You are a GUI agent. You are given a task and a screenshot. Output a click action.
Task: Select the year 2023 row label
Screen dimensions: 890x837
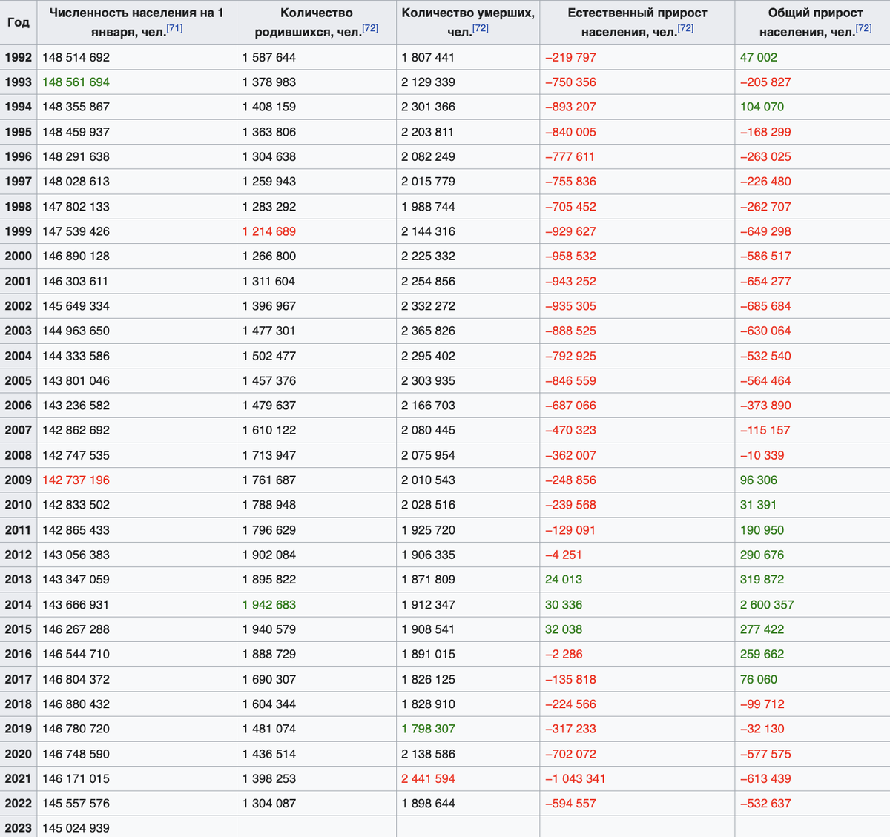19,828
